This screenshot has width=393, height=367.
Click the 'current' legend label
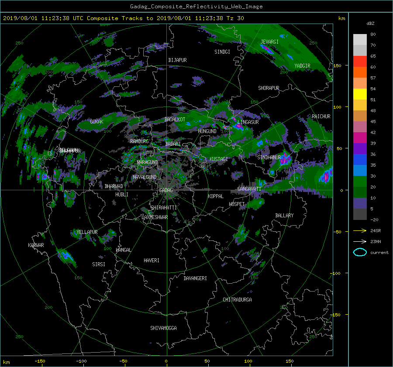click(x=379, y=253)
